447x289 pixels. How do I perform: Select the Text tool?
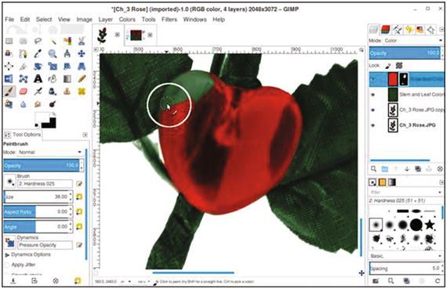click(38, 79)
